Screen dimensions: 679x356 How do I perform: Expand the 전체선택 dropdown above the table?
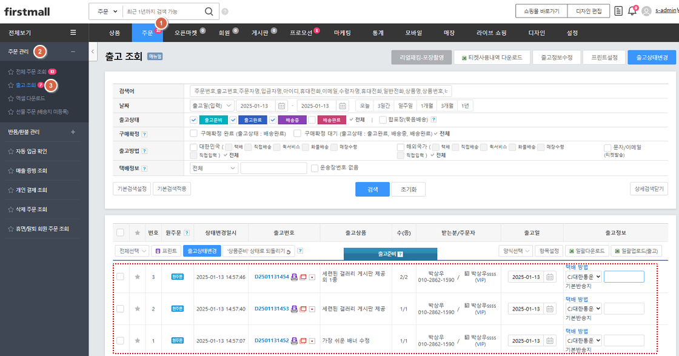coord(132,250)
